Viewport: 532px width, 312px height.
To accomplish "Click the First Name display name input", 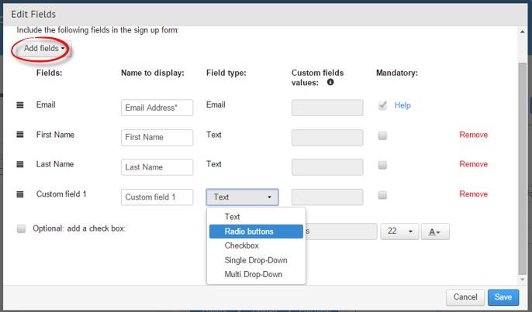I will pos(157,137).
